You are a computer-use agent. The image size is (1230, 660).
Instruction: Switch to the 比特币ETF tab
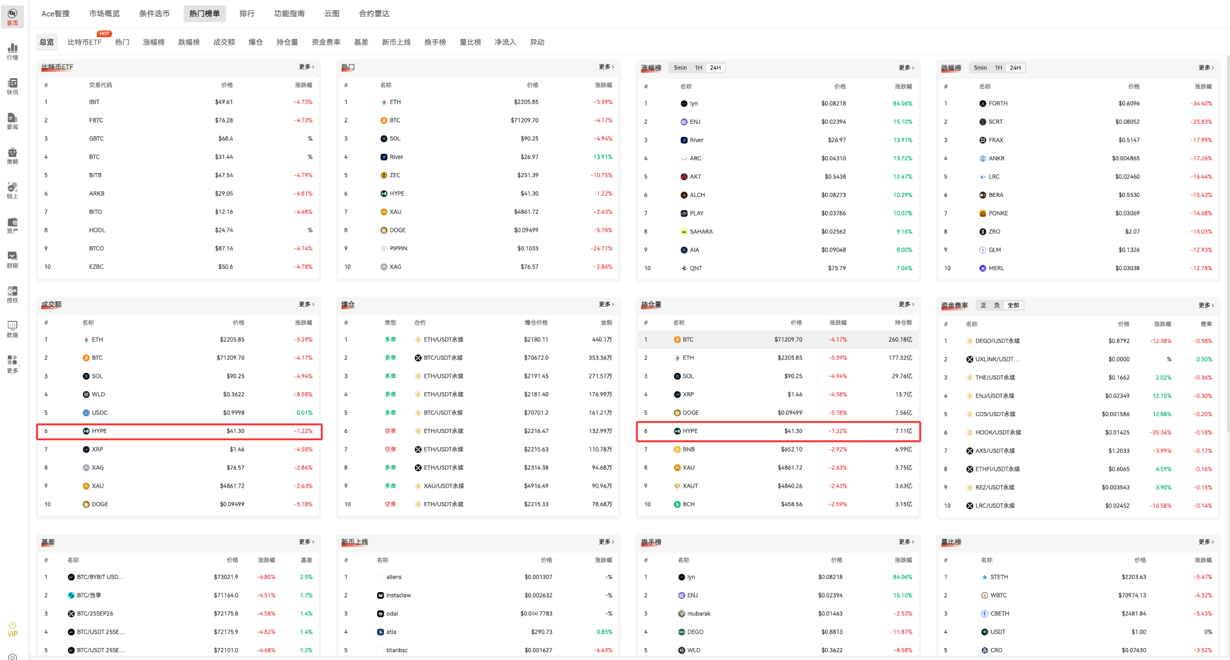(x=84, y=42)
